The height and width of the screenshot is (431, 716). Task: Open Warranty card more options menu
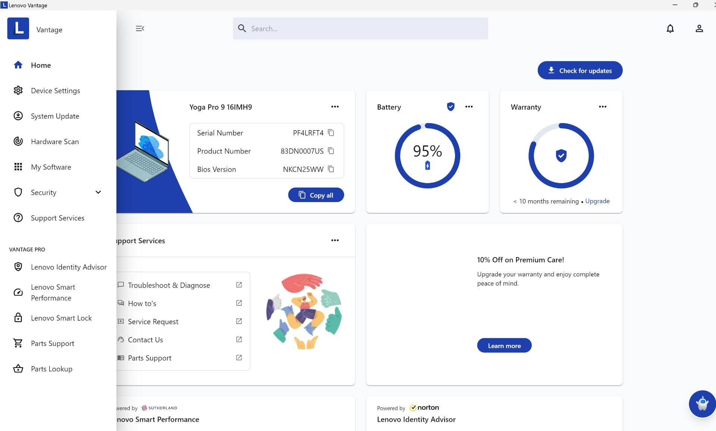click(x=602, y=107)
